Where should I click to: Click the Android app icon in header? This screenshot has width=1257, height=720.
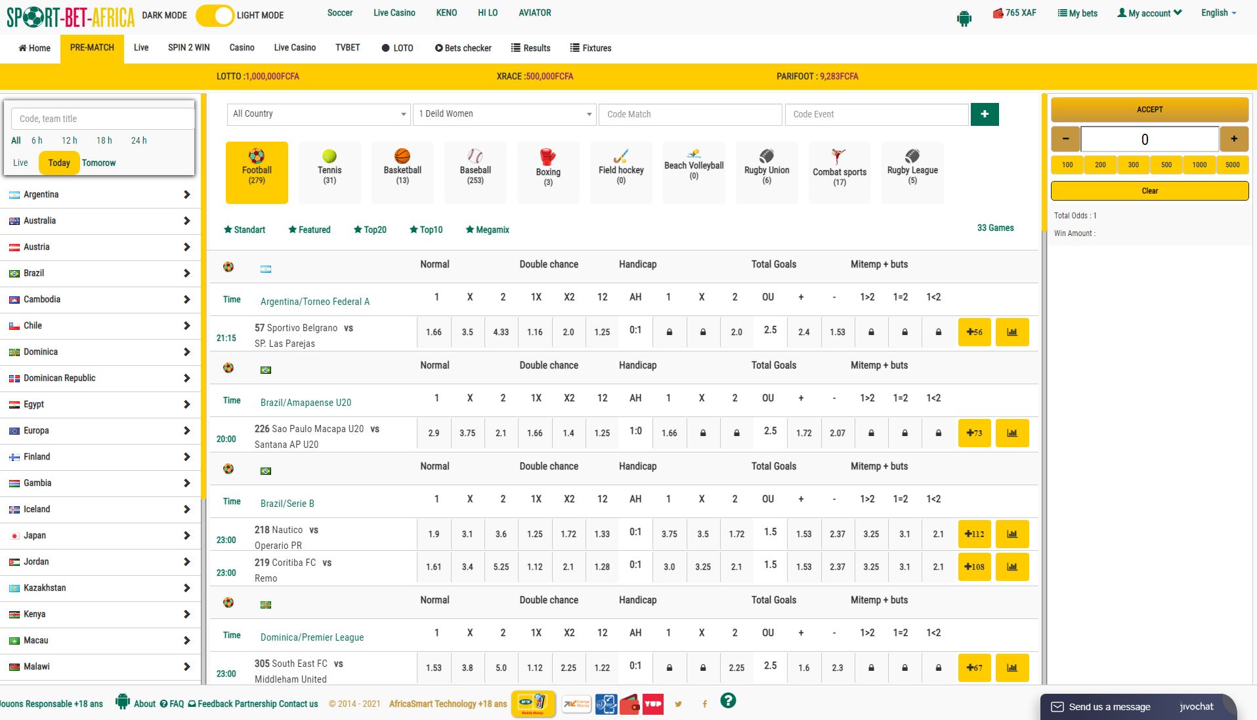(x=964, y=18)
